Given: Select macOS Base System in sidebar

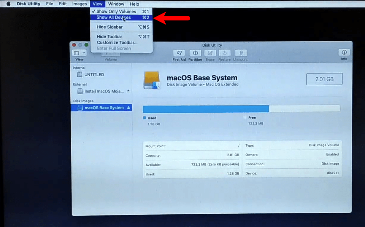Looking at the screenshot, I should click(101, 108).
